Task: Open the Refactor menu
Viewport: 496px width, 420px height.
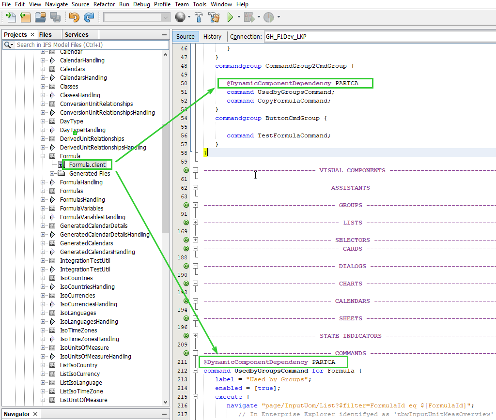Action: (104, 4)
